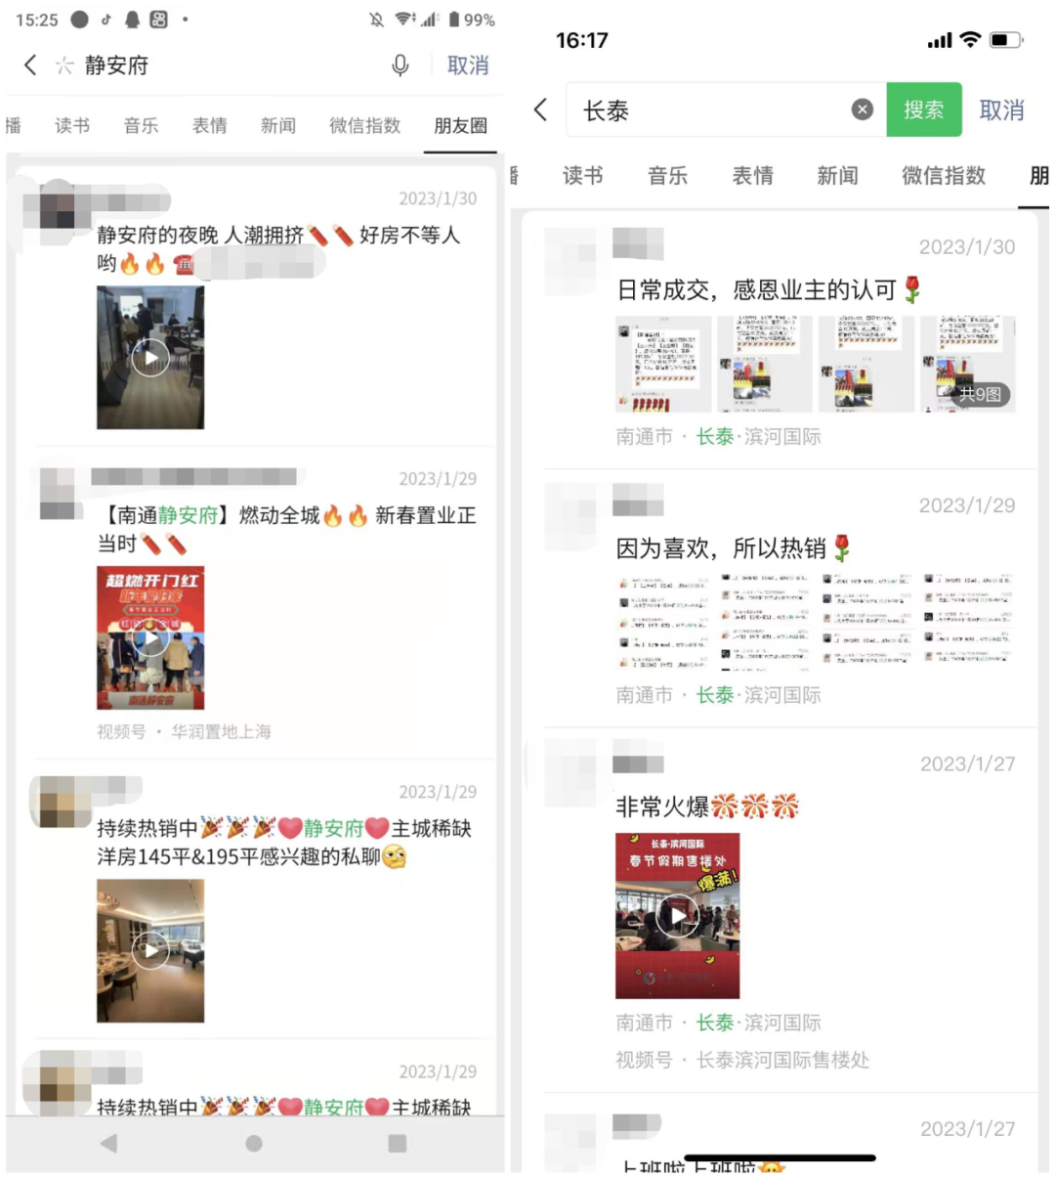Viewport: 1055px width, 1178px height.
Task: Open the post 非常火爆
Action: [x=707, y=807]
